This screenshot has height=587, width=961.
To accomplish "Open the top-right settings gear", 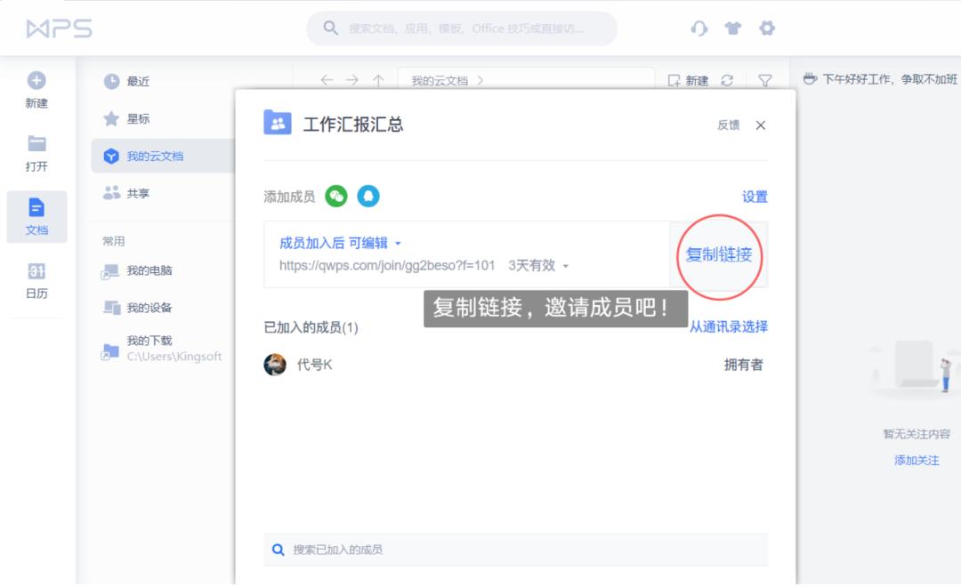I will click(767, 28).
